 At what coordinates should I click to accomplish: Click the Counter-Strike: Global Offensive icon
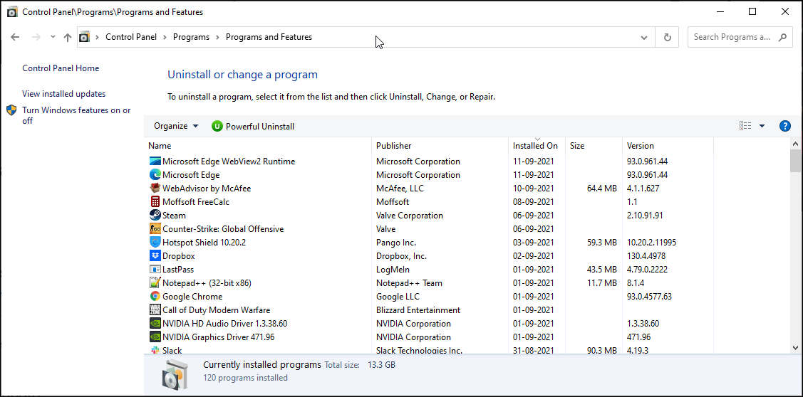(155, 229)
